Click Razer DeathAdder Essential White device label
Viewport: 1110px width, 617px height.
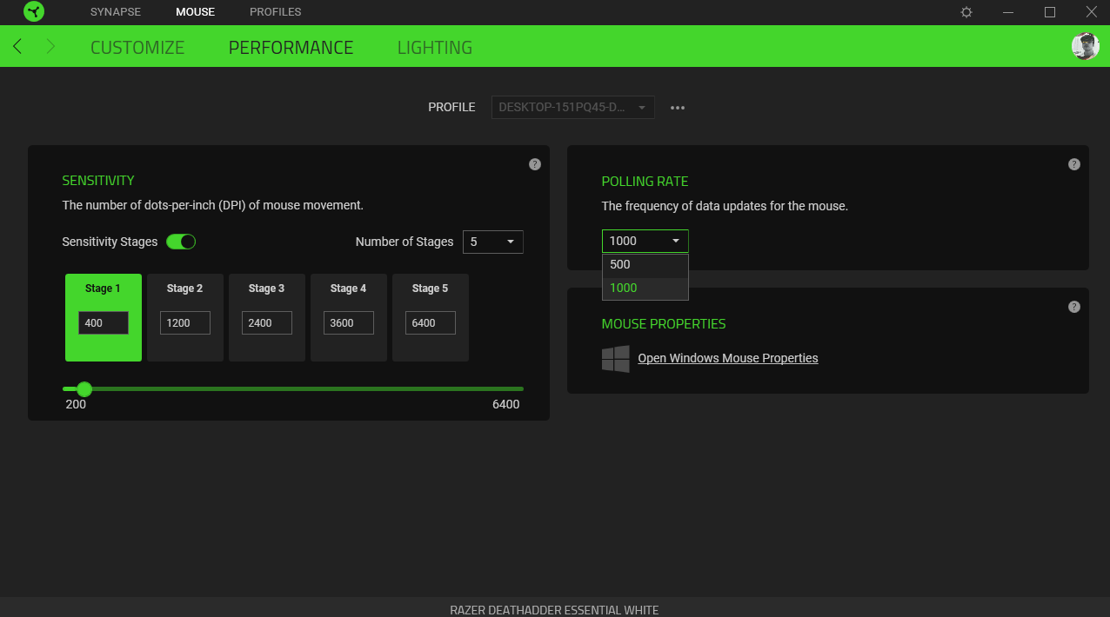554,610
